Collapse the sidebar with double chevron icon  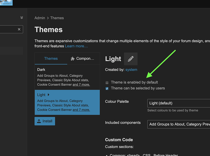click(22, 18)
